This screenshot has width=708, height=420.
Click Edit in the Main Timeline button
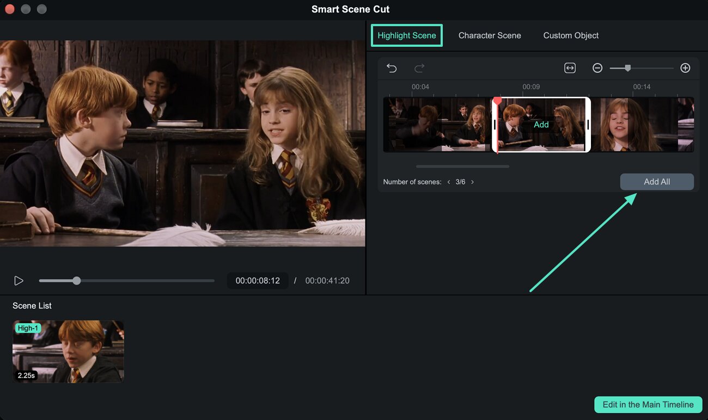(x=648, y=405)
